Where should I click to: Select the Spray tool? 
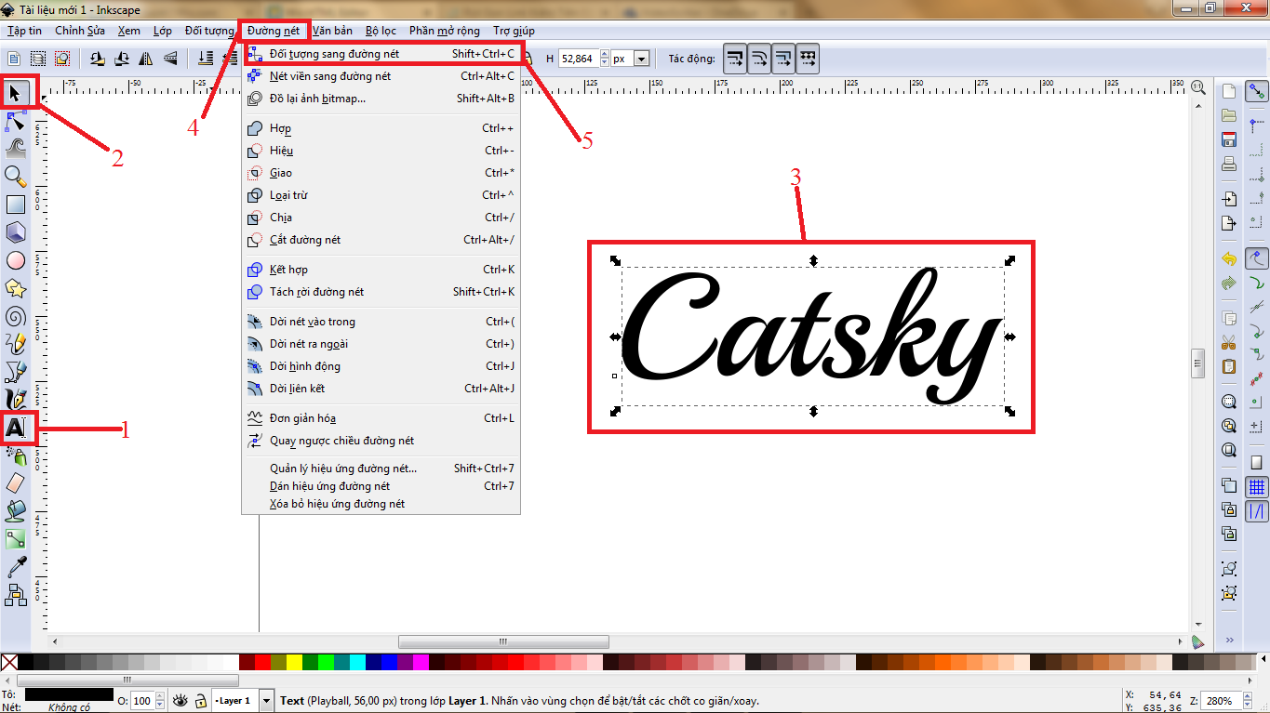[x=16, y=455]
